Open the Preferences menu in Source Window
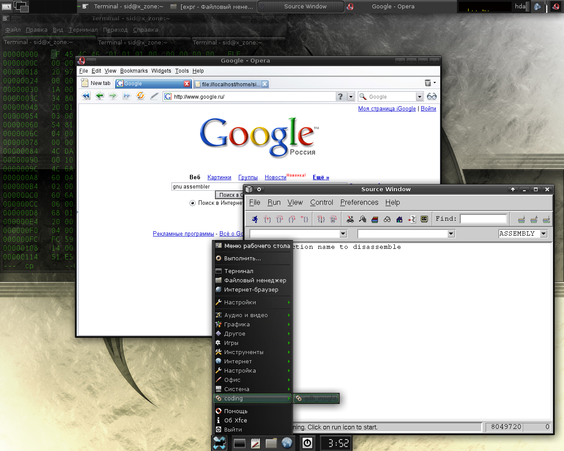The height and width of the screenshot is (451, 564). click(359, 203)
